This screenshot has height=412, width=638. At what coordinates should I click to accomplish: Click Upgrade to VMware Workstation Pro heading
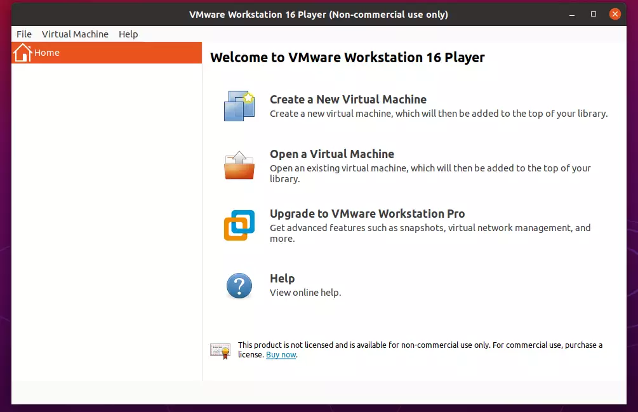(368, 213)
